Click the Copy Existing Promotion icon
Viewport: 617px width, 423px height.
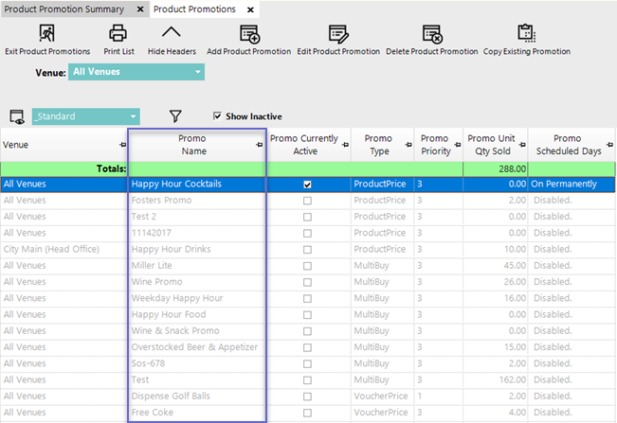527,34
